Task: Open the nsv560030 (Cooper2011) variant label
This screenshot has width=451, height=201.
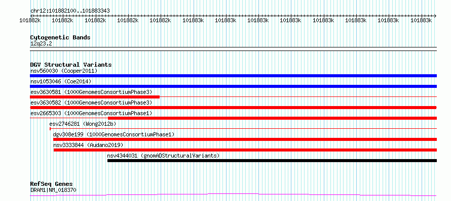Action: (64, 71)
